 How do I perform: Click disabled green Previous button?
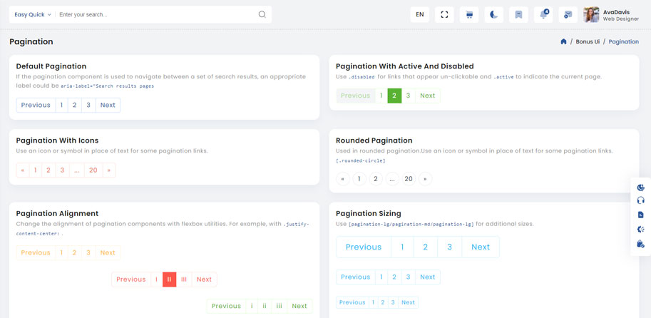pyautogui.click(x=355, y=96)
